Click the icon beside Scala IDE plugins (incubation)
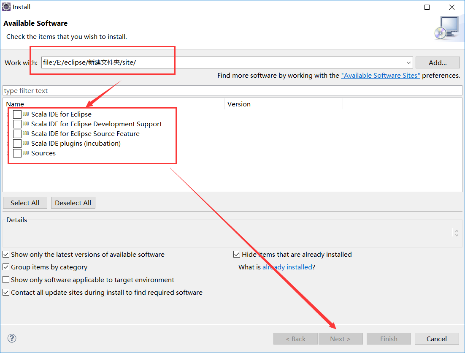 (x=26, y=143)
